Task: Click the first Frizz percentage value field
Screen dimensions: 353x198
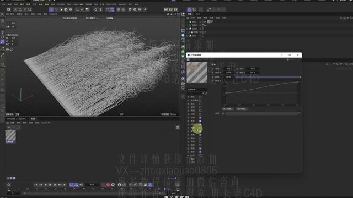Action: point(228,68)
